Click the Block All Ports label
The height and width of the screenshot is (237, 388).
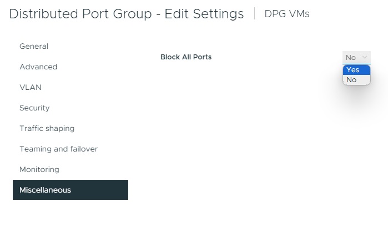click(x=186, y=57)
